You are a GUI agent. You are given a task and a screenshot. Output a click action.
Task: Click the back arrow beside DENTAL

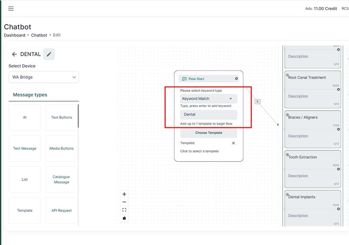point(14,54)
